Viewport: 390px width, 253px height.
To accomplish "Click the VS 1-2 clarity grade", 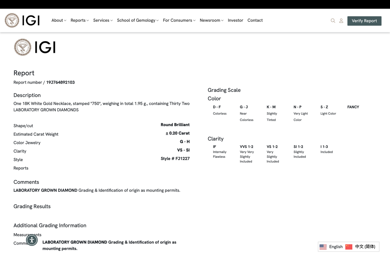I will (272, 147).
